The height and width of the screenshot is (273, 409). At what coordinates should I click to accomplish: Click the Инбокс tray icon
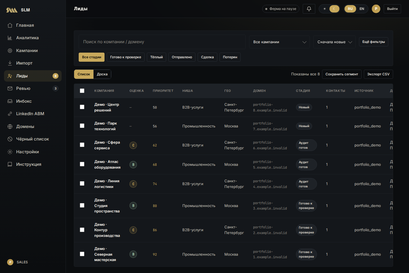(10, 101)
